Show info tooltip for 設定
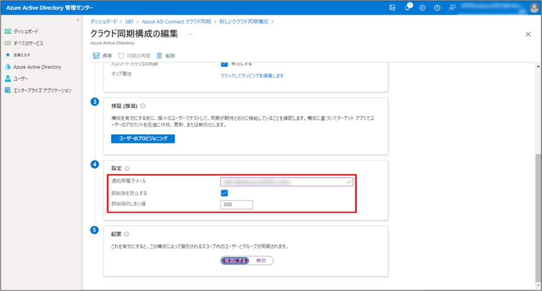 pos(127,168)
